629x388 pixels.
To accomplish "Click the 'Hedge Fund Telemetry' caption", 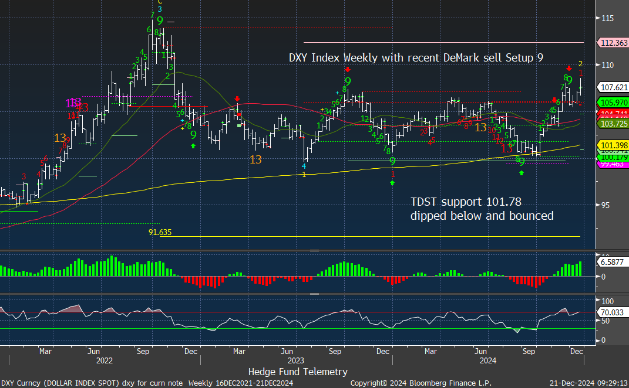I will [298, 372].
